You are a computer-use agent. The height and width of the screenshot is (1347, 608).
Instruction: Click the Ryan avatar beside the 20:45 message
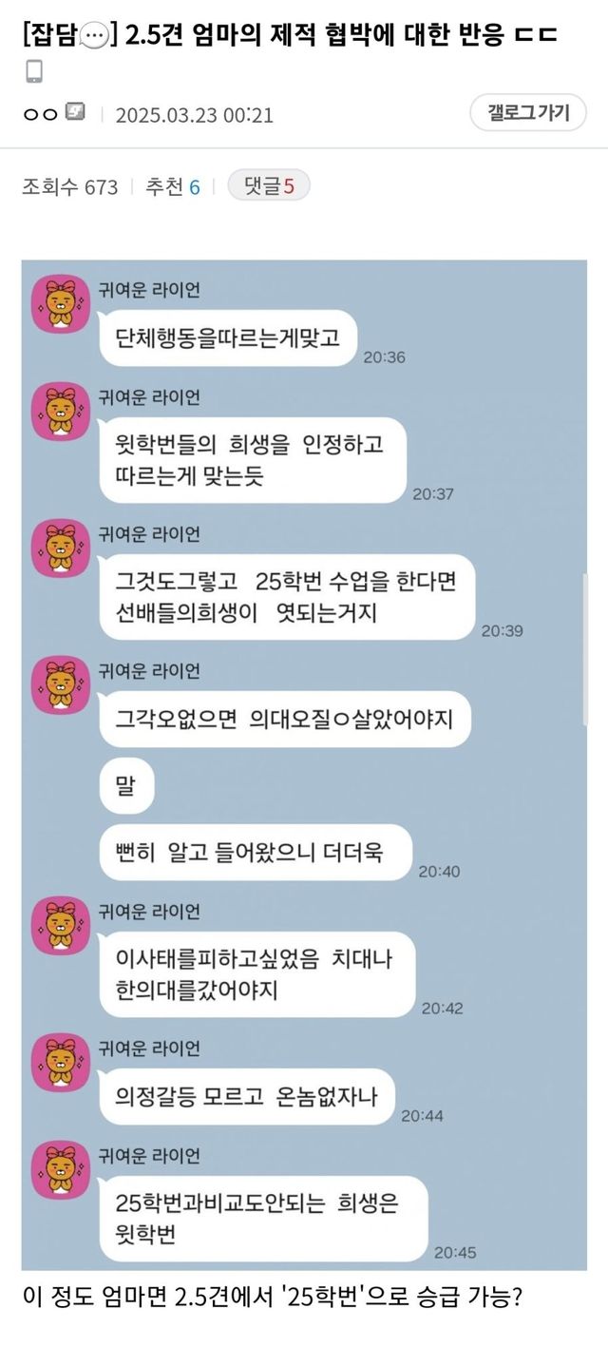(x=62, y=1170)
